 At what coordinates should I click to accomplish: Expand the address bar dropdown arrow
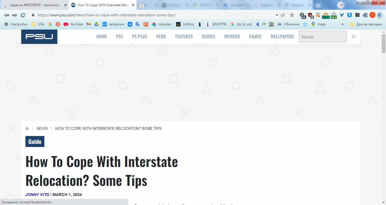(x=277, y=15)
